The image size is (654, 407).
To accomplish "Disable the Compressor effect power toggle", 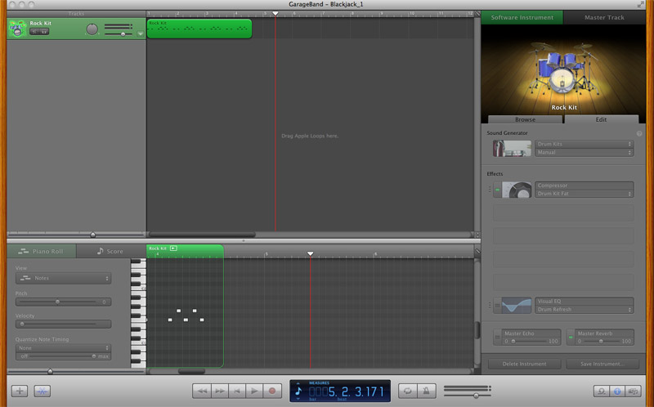I will click(496, 190).
